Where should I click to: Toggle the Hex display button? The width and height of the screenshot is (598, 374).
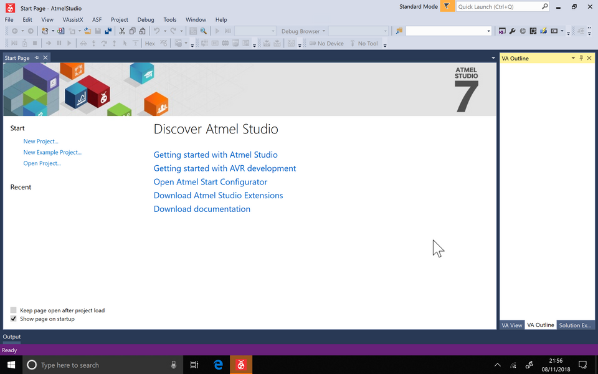tap(149, 44)
